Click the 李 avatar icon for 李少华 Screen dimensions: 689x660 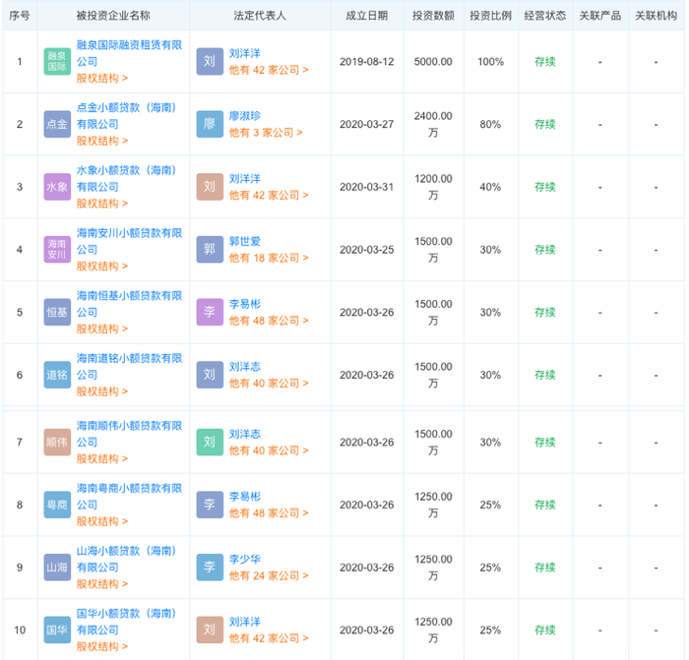pos(210,568)
